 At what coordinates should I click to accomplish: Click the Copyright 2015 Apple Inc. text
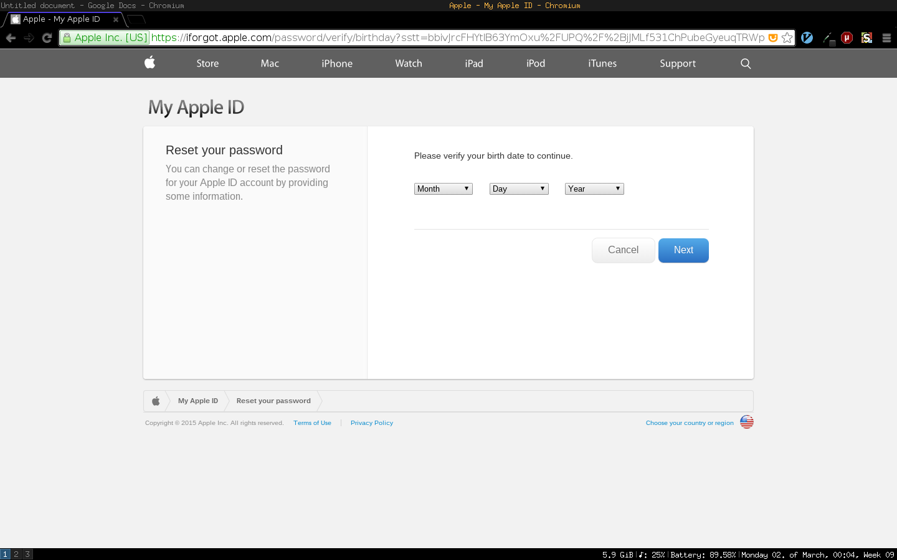tap(214, 423)
